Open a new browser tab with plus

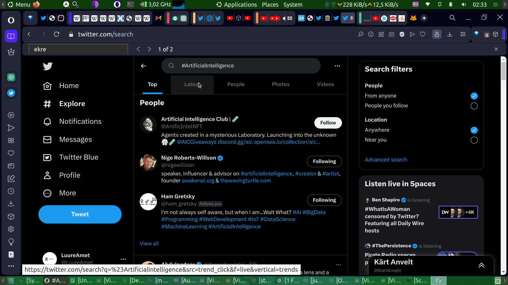coord(424,18)
